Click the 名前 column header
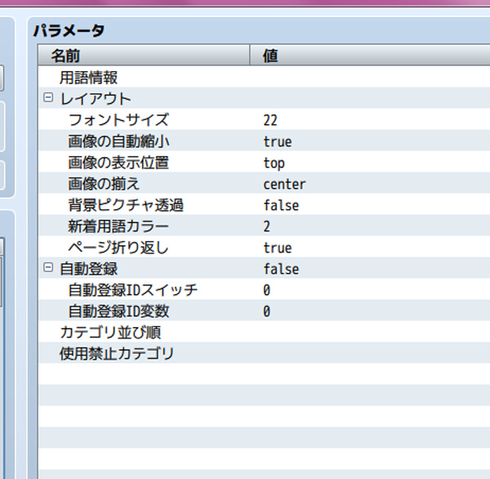Viewport: 490px width, 479px height. tap(144, 56)
